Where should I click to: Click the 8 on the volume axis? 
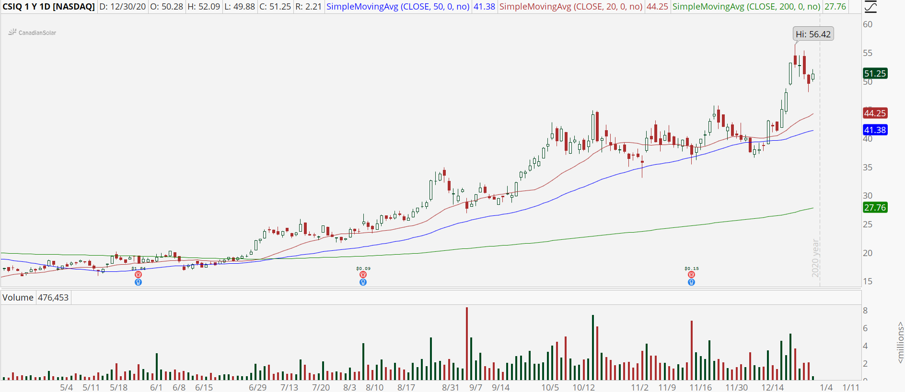[865, 310]
